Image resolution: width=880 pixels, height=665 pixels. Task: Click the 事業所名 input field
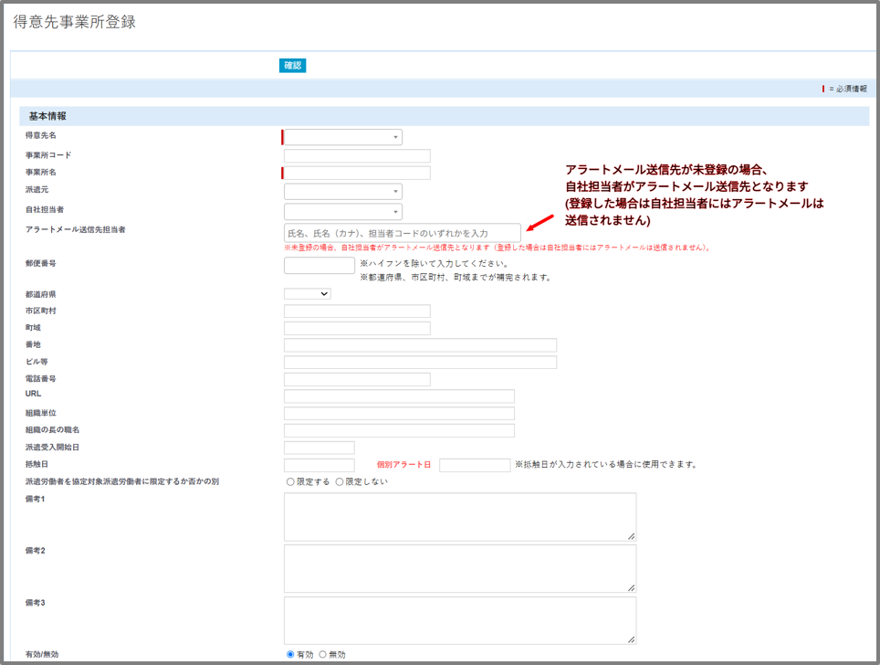point(357,173)
